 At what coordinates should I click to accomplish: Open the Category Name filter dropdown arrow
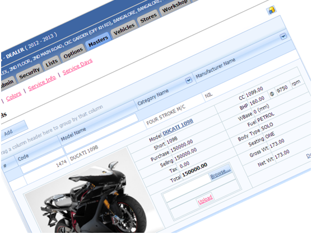click(188, 80)
